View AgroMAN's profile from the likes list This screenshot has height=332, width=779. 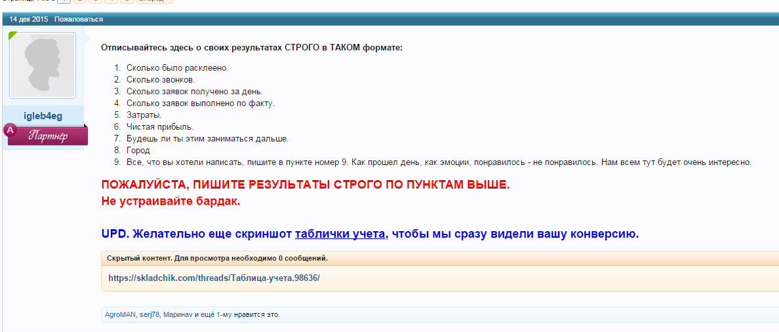tap(121, 314)
